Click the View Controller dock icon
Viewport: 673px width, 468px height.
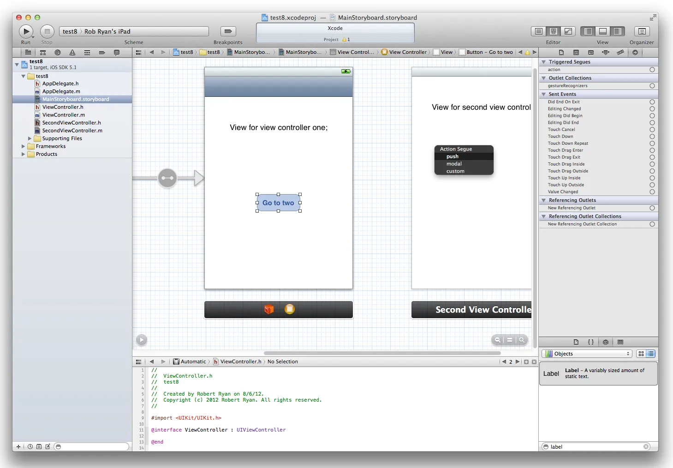[x=290, y=309]
